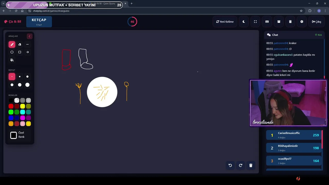Image resolution: width=329 pixels, height=185 pixels.
Task: Open the browser extensions puzzle icon
Action: [x=310, y=11]
